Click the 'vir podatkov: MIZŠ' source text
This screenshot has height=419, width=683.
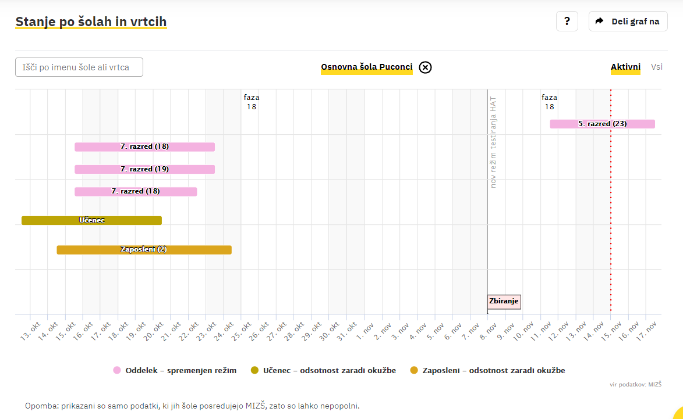tap(635, 384)
